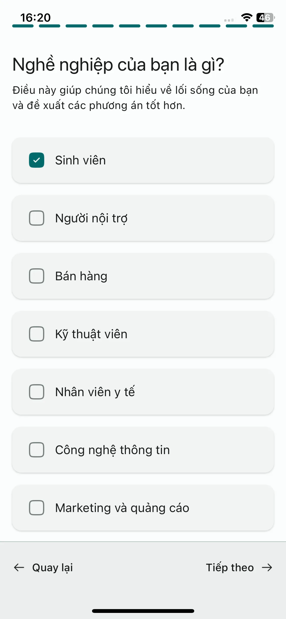
Task: Tap the Wi-Fi status icon
Action: [247, 18]
